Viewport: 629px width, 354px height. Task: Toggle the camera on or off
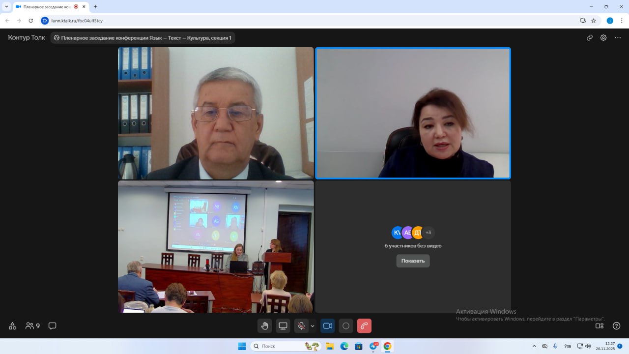click(328, 326)
